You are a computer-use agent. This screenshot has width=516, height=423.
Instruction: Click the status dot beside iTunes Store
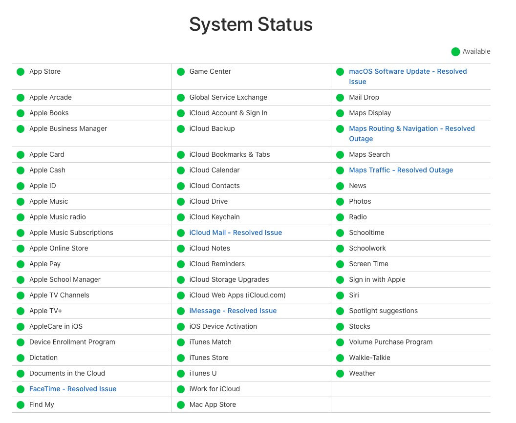click(181, 358)
